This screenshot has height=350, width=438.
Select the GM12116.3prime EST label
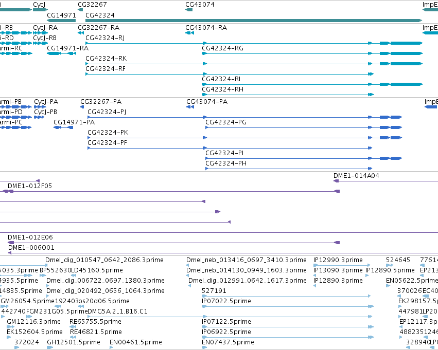tap(33, 322)
